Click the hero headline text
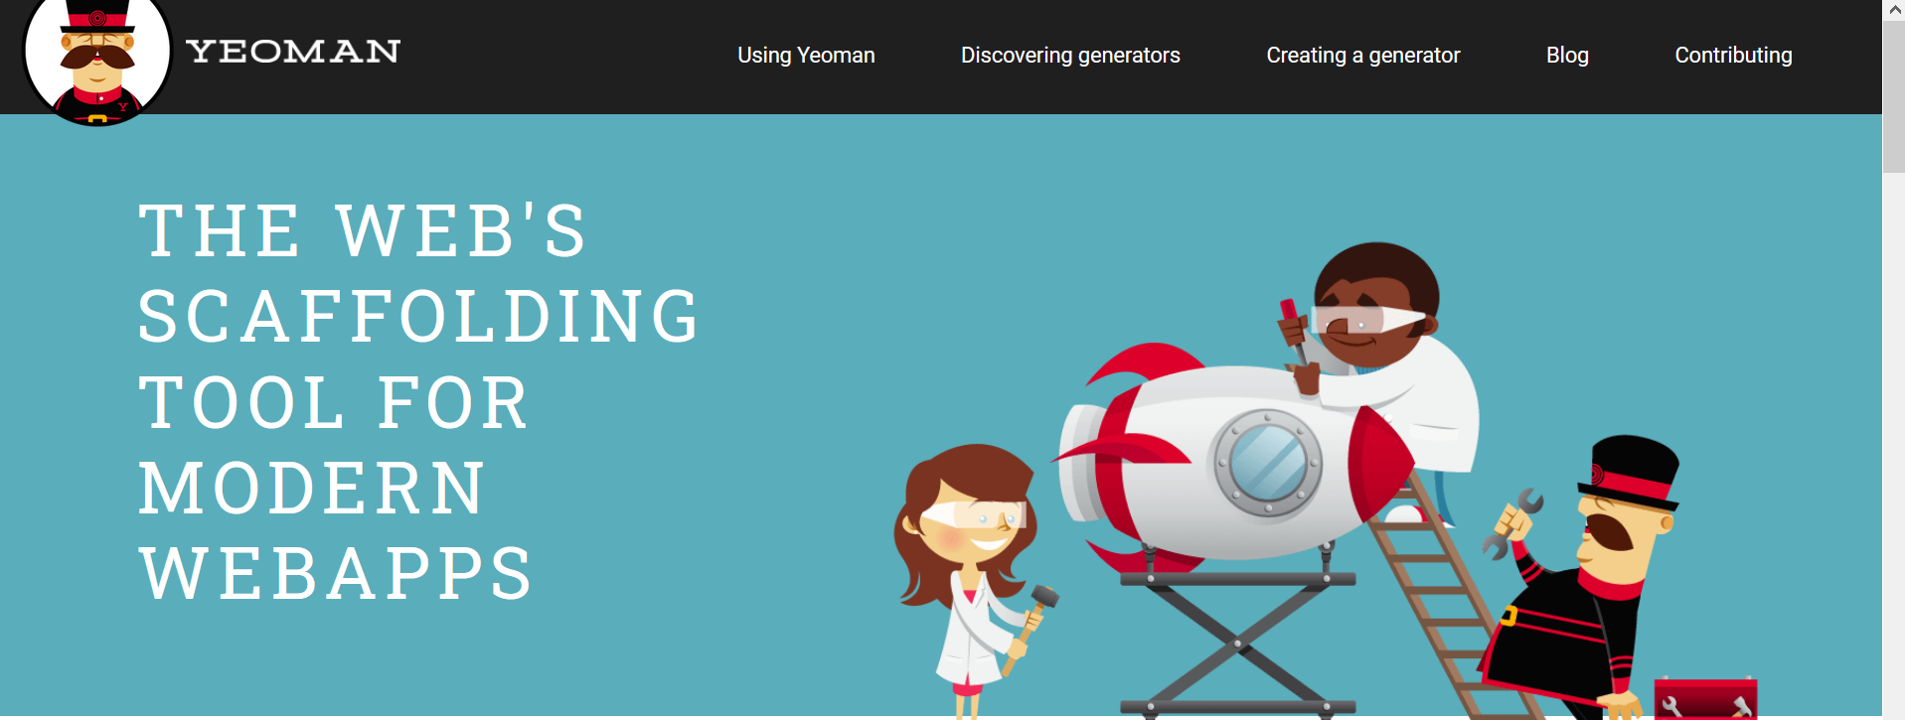This screenshot has width=1905, height=720. coord(418,400)
